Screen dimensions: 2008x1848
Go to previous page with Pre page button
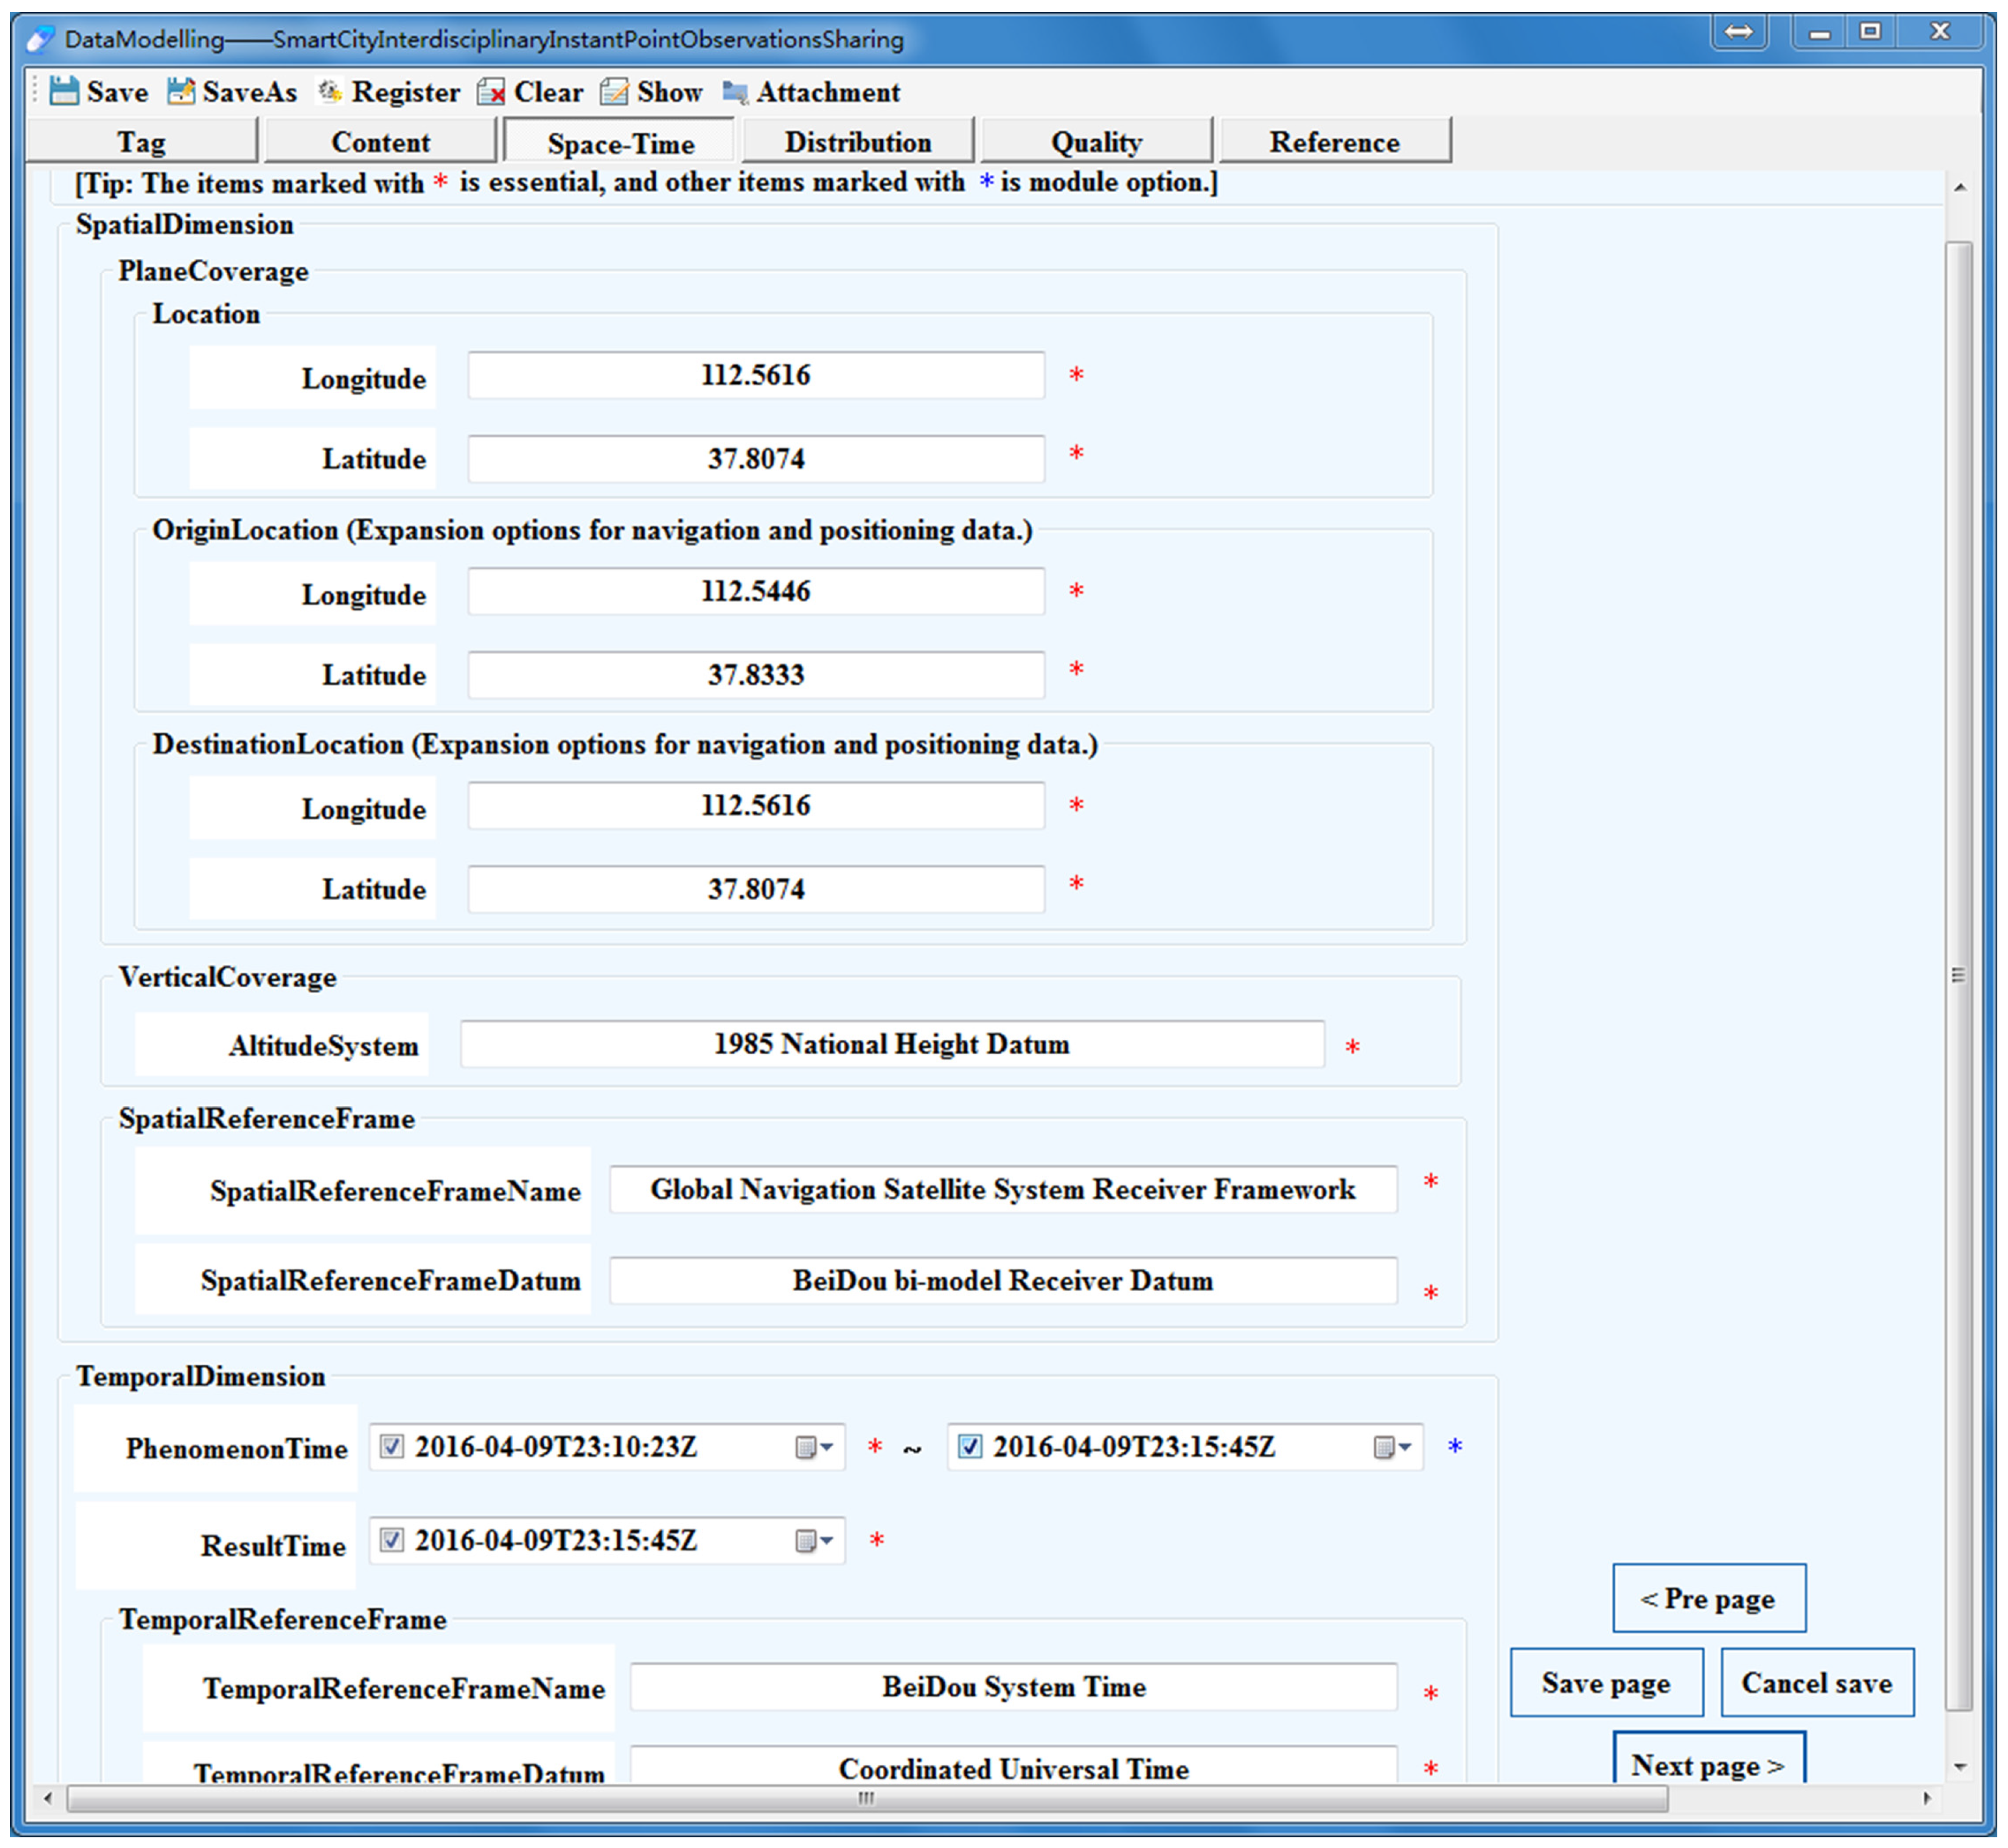1708,1598
